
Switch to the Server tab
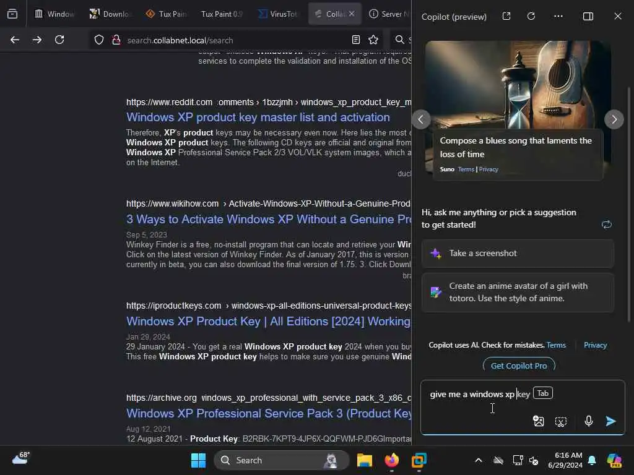tap(389, 14)
